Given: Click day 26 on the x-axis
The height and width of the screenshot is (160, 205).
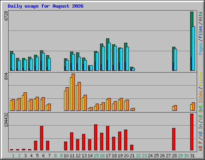Looking at the screenshot, I should [162, 156].
